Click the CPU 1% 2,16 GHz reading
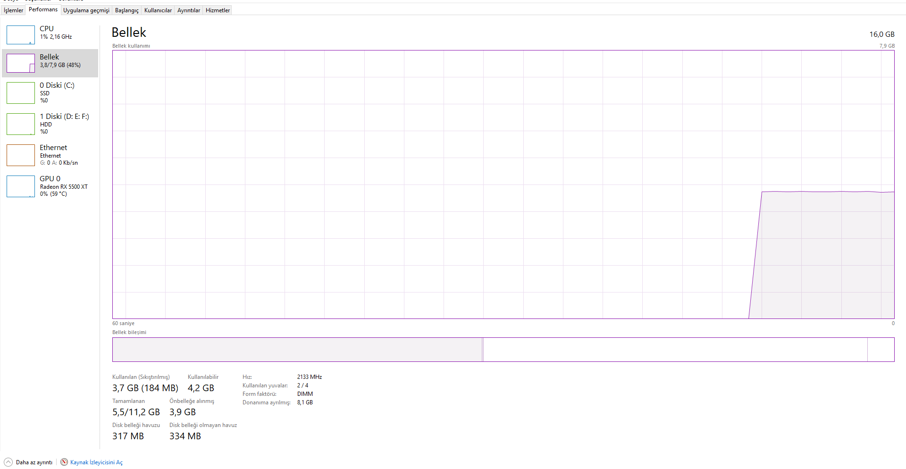The height and width of the screenshot is (469, 906). point(56,37)
